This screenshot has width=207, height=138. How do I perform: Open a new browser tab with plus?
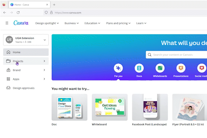coord(54,5)
